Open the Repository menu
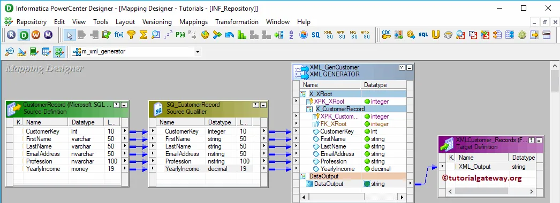Screen dimensions: 560x203 point(32,22)
